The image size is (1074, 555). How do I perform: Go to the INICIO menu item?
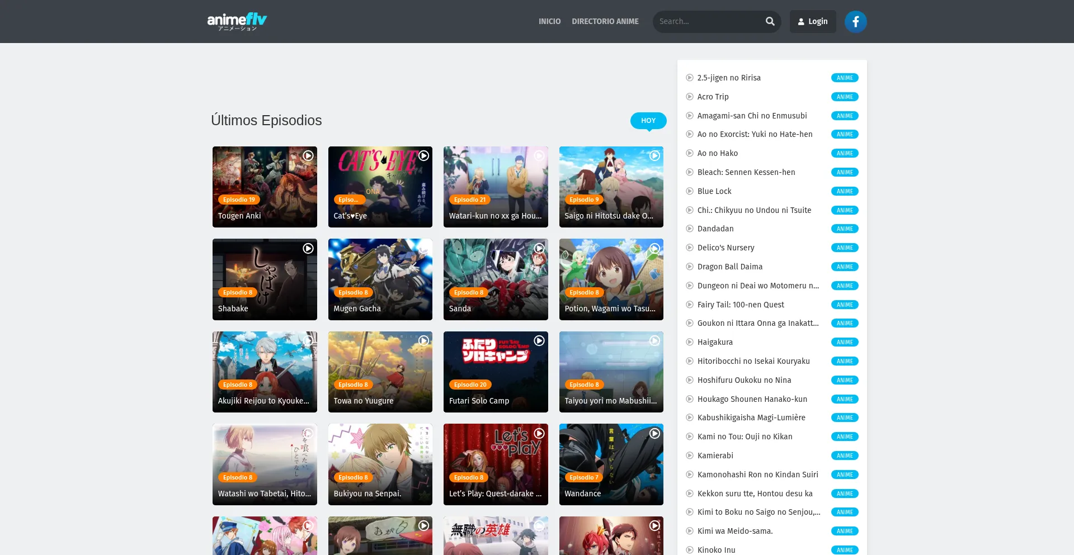(549, 21)
